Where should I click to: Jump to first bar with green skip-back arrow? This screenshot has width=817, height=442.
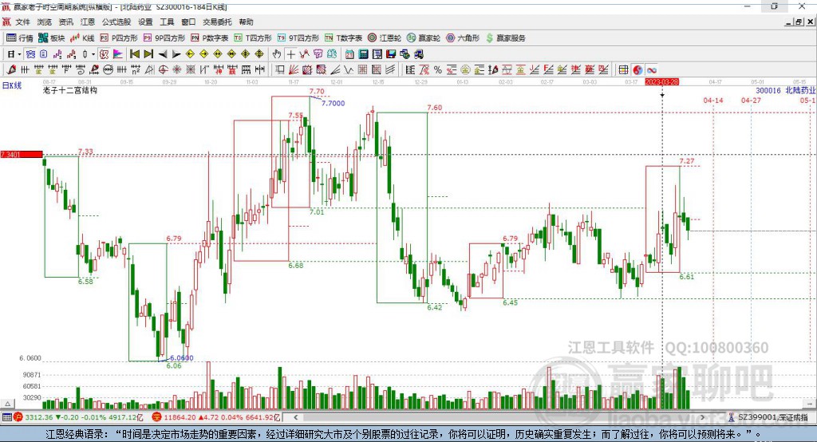coord(134,54)
